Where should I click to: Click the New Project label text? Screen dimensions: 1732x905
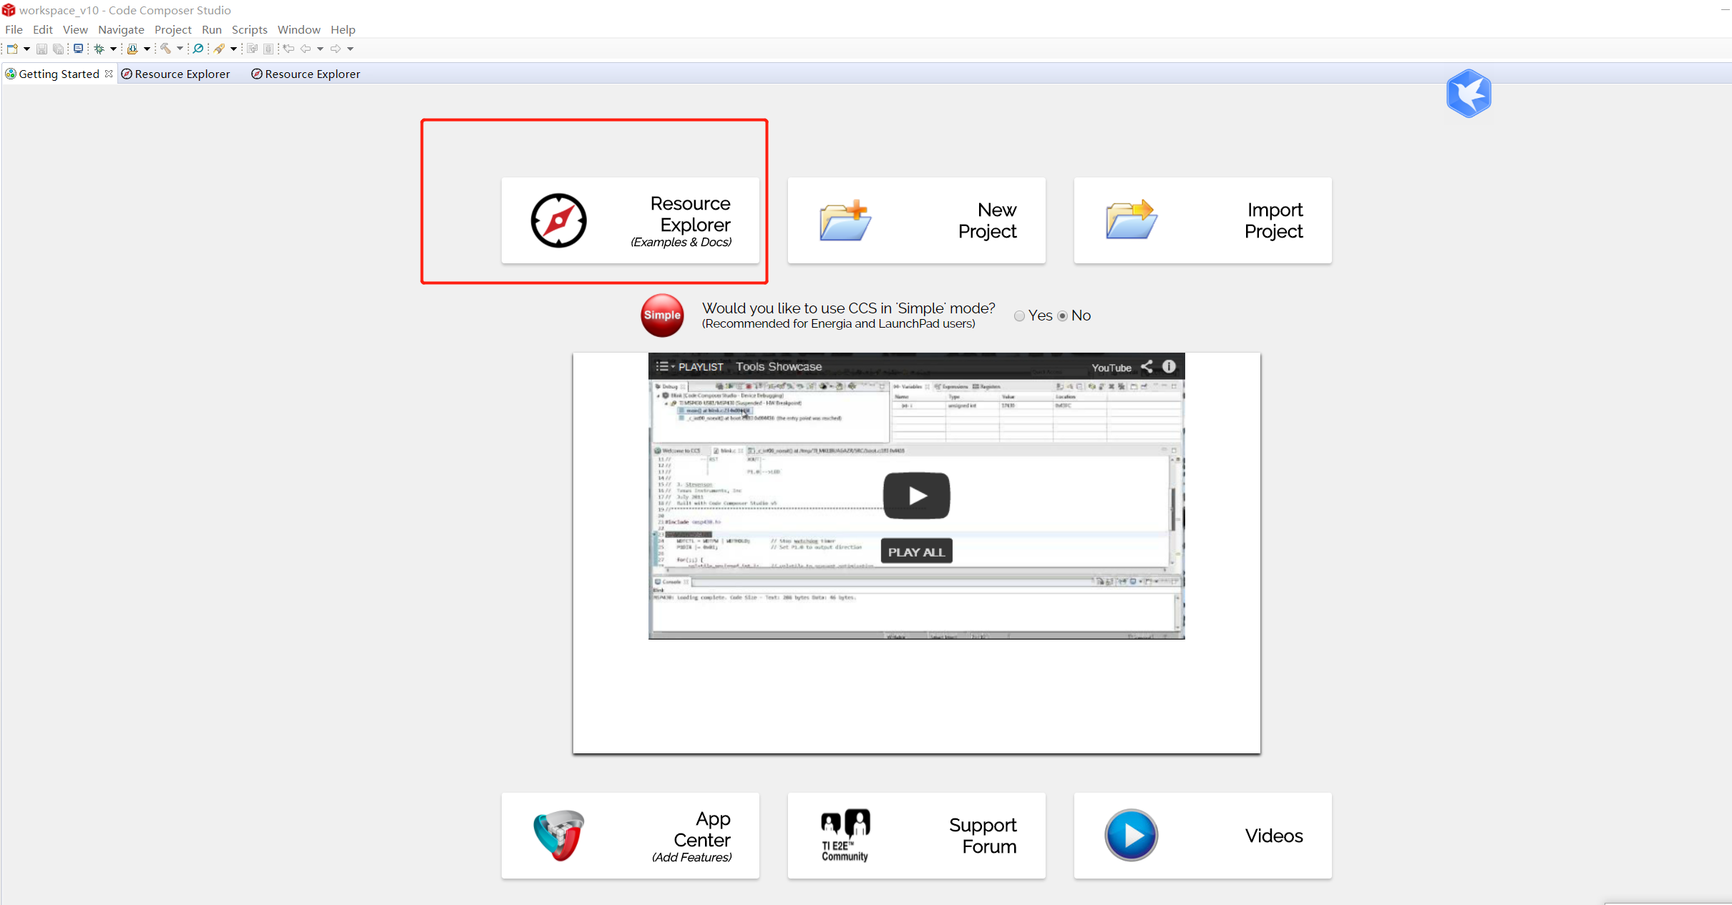988,220
